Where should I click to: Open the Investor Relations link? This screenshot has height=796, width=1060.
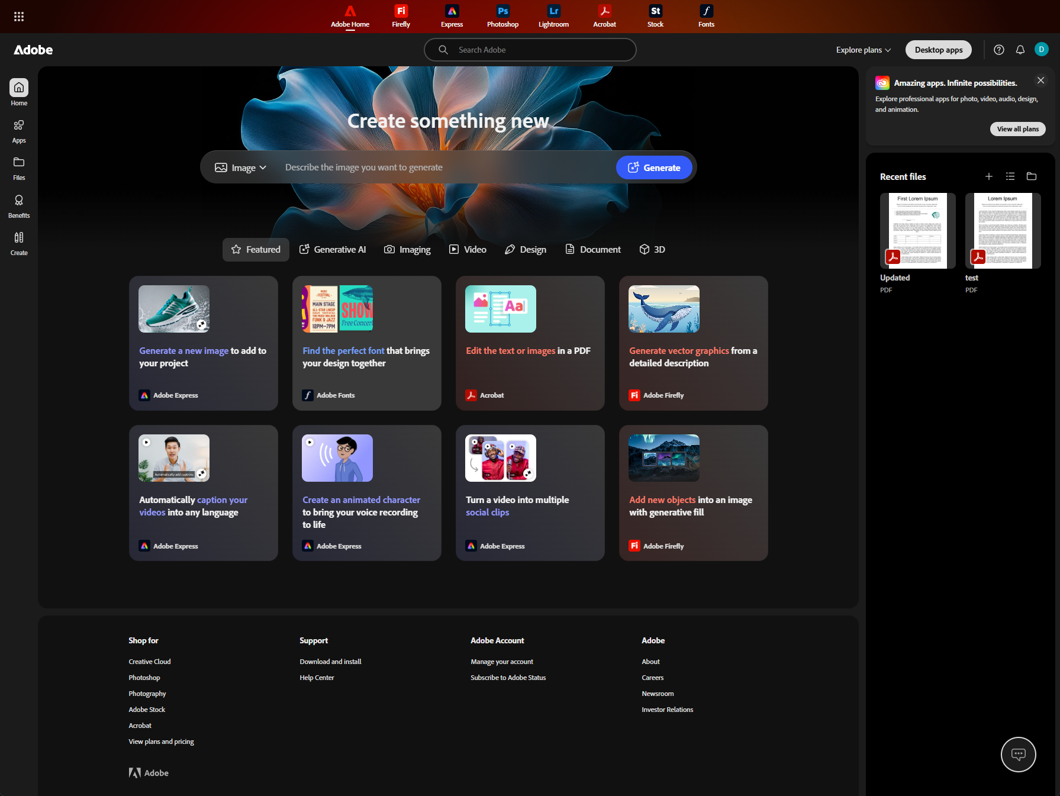click(x=667, y=710)
